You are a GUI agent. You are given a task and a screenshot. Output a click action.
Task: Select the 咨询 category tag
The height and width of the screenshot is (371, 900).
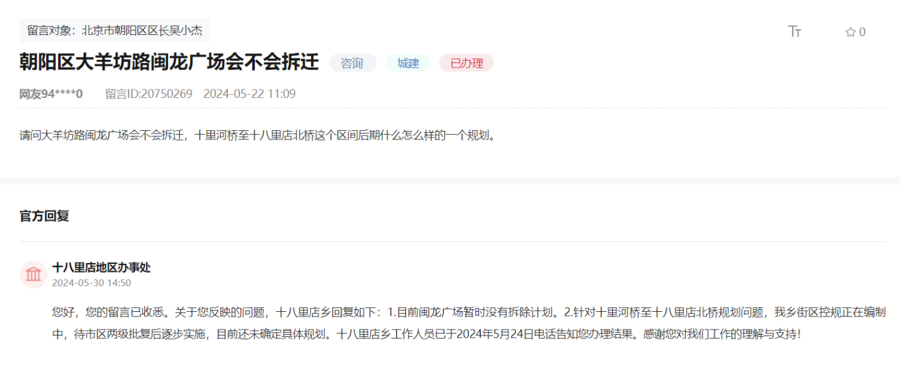click(x=352, y=63)
